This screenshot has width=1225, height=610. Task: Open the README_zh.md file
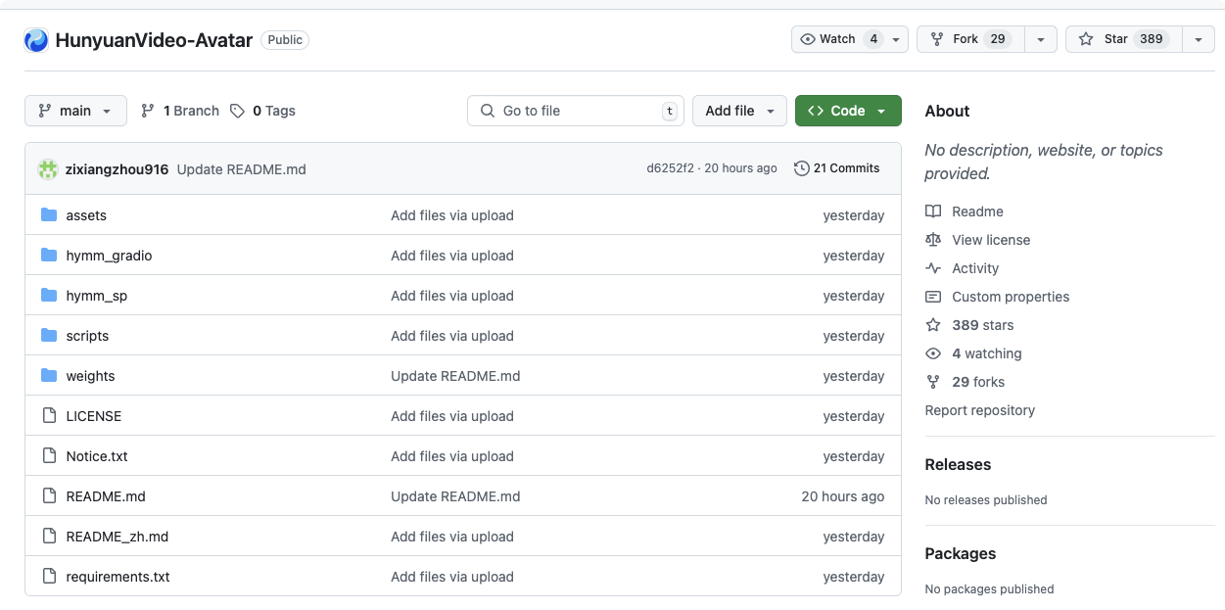(x=118, y=537)
